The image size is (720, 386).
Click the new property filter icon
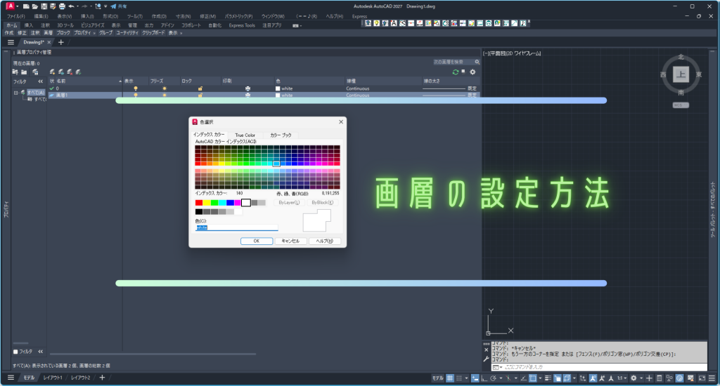(15, 72)
